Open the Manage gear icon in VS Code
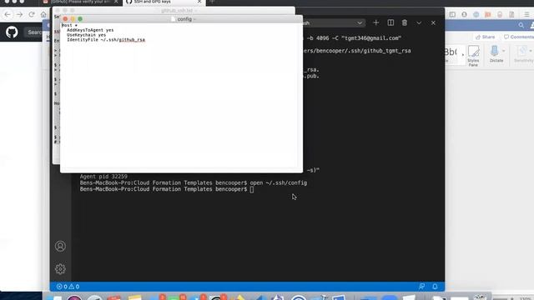534x300 pixels. tap(60, 269)
